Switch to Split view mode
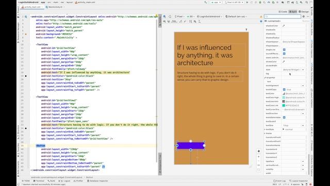The image size is (330, 186). click(293, 11)
